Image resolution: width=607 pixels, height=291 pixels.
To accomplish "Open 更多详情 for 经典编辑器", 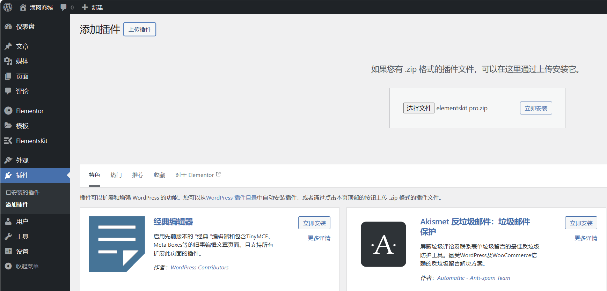I will pyautogui.click(x=319, y=238).
